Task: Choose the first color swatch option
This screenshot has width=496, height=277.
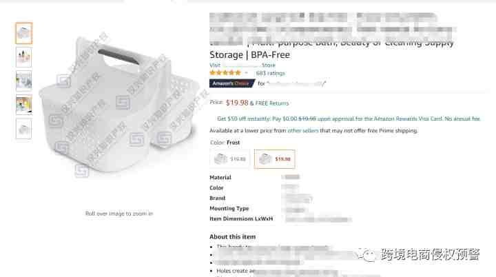Action: 230,159
